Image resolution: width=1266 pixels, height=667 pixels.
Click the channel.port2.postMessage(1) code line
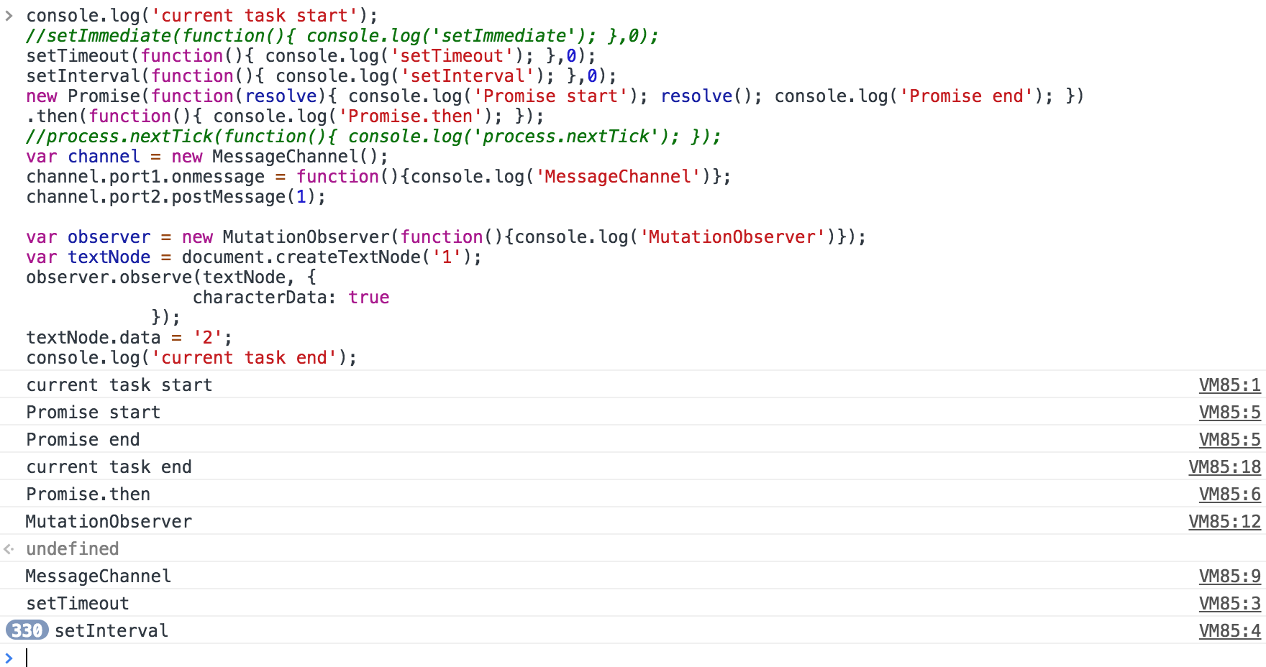pyautogui.click(x=176, y=197)
